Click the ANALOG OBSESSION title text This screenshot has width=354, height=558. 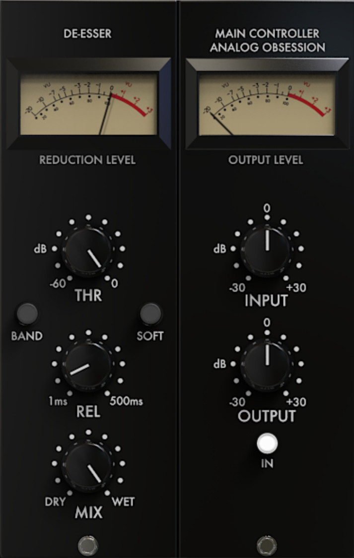pyautogui.click(x=268, y=47)
